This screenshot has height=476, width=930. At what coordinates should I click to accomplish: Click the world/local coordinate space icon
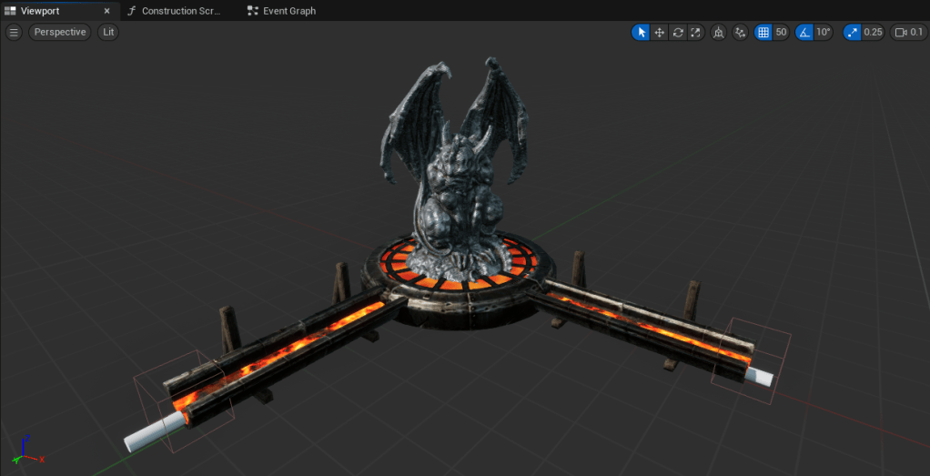719,32
